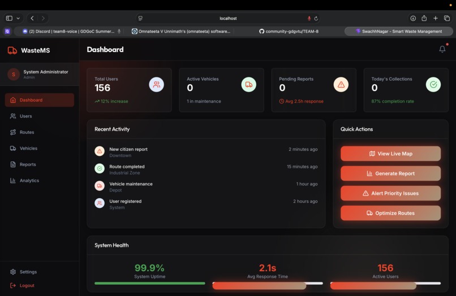Click the browser share icon
This screenshot has width=456, height=296.
tap(424, 18)
